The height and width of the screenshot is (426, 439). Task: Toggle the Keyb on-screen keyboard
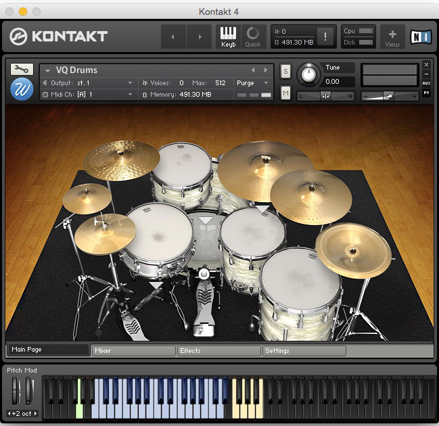[x=228, y=37]
